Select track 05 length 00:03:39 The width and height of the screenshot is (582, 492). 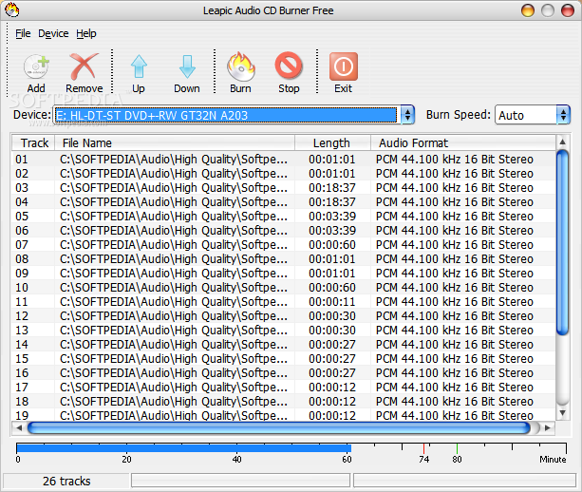(332, 217)
